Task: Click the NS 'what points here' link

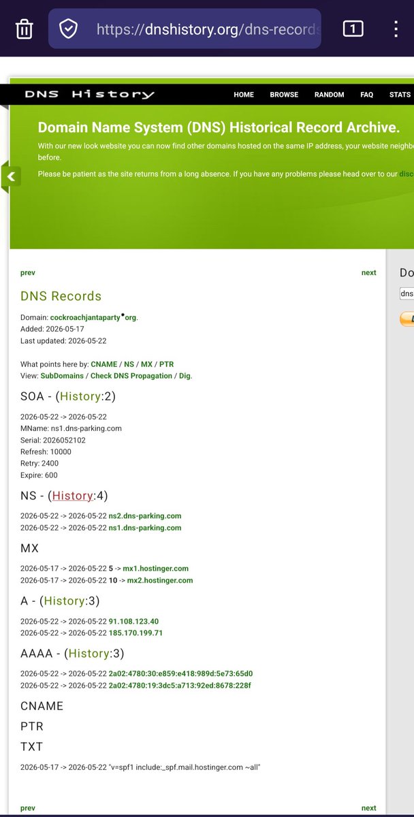Action: pos(129,364)
